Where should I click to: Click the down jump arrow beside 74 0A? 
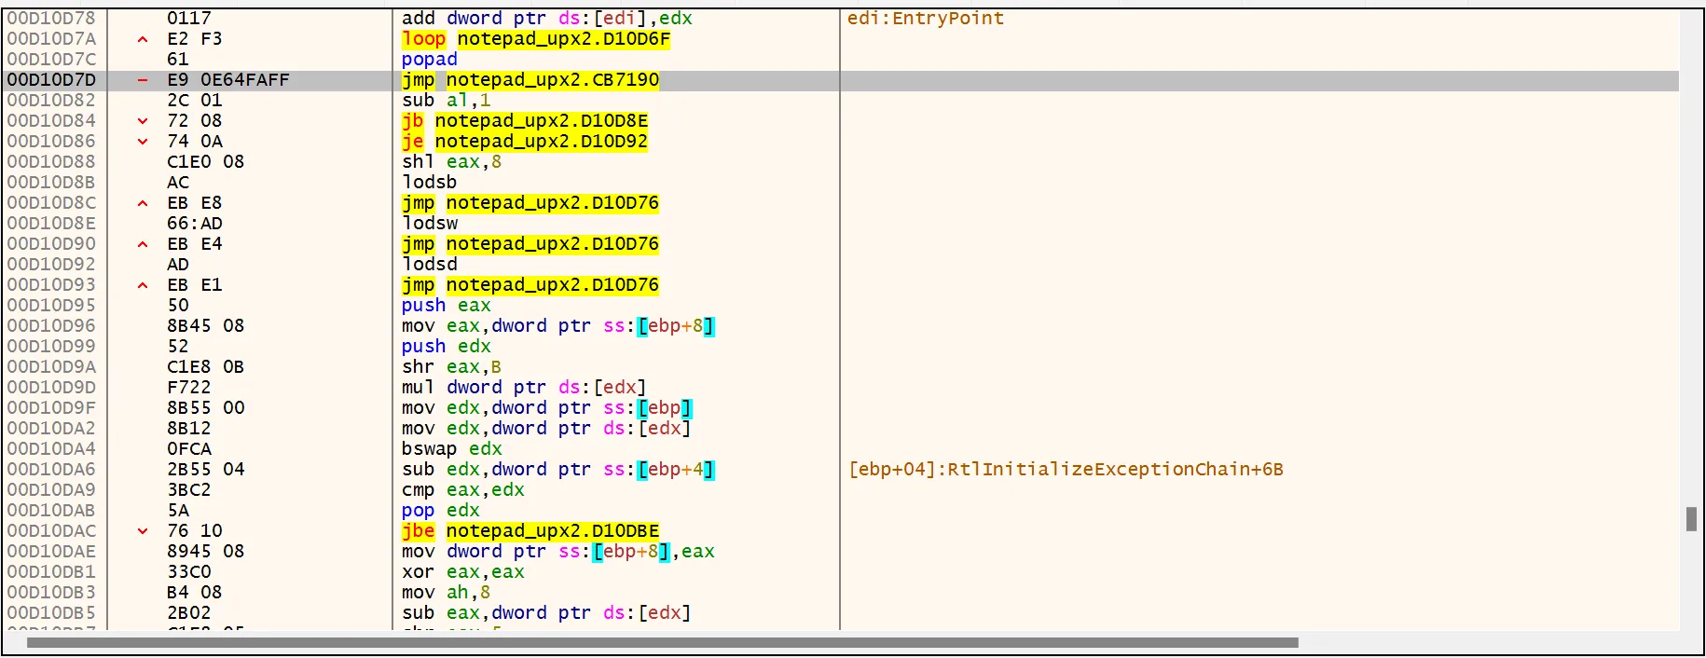(x=143, y=142)
